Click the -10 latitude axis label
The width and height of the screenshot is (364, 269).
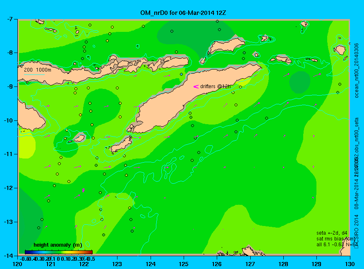(9, 120)
